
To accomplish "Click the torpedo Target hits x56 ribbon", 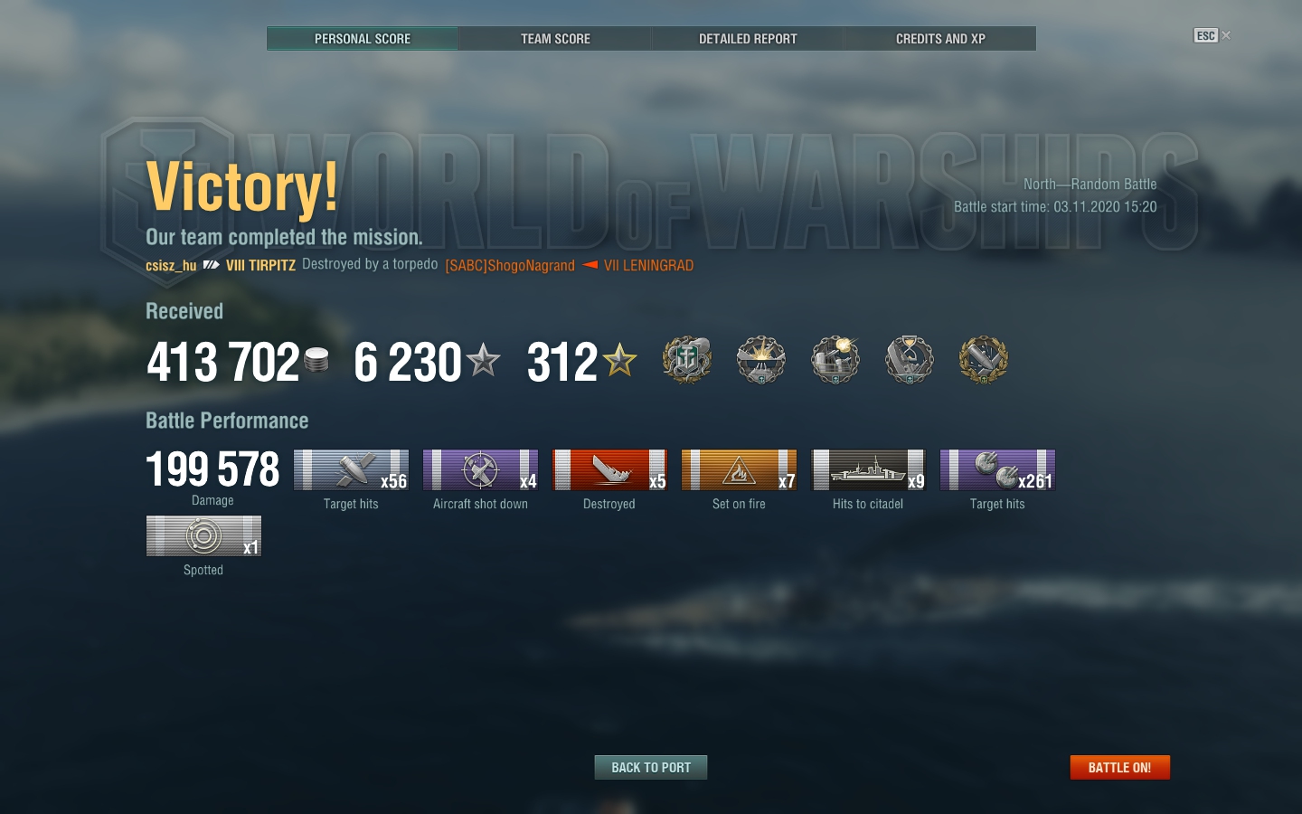I will point(351,470).
